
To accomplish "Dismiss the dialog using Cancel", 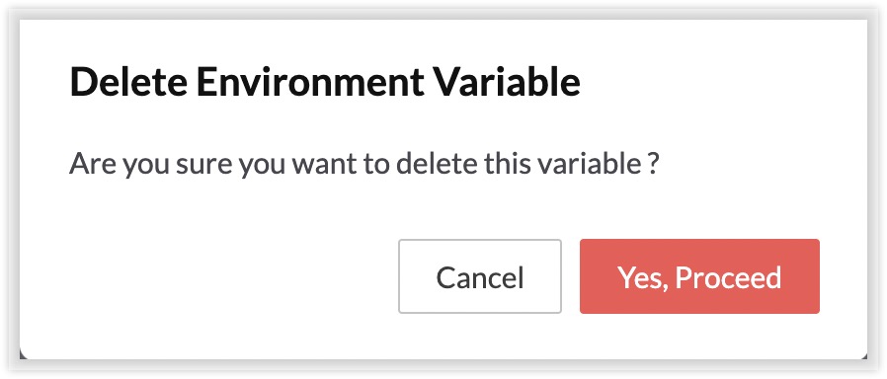I will coord(480,276).
